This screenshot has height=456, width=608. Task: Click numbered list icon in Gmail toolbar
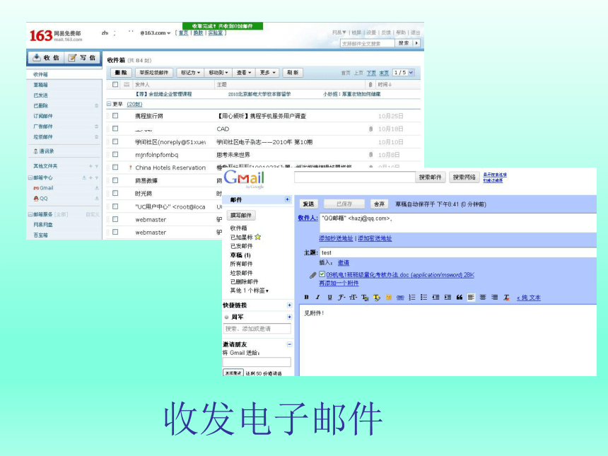pyautogui.click(x=411, y=297)
